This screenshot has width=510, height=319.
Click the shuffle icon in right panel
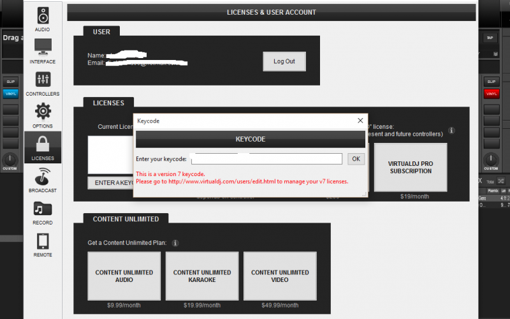point(501,181)
